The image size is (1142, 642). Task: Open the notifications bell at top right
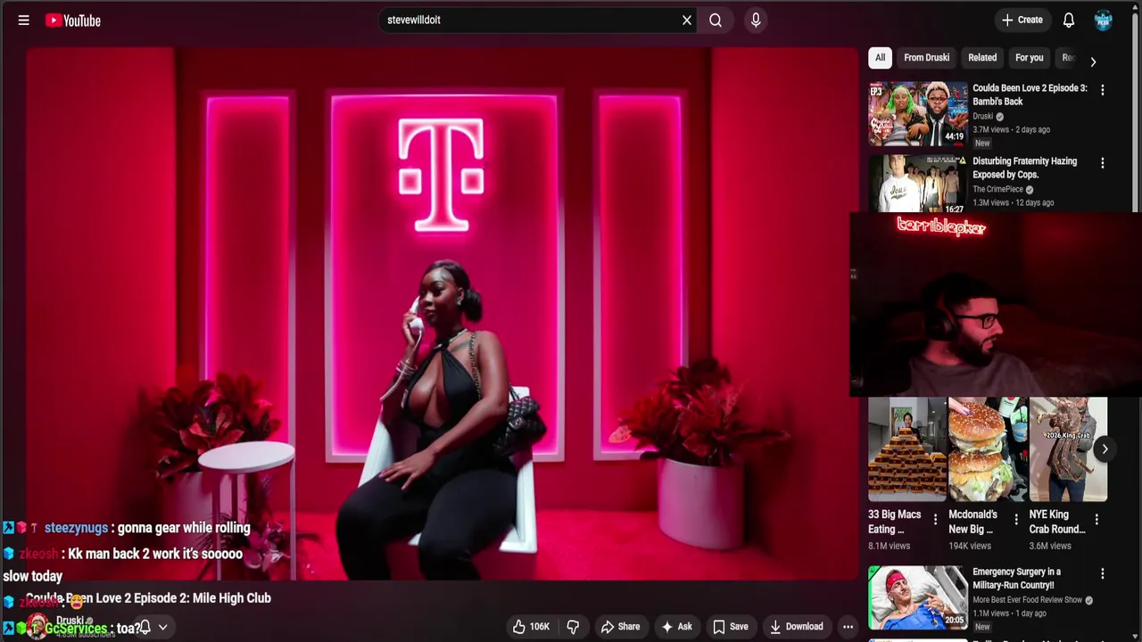(x=1069, y=20)
